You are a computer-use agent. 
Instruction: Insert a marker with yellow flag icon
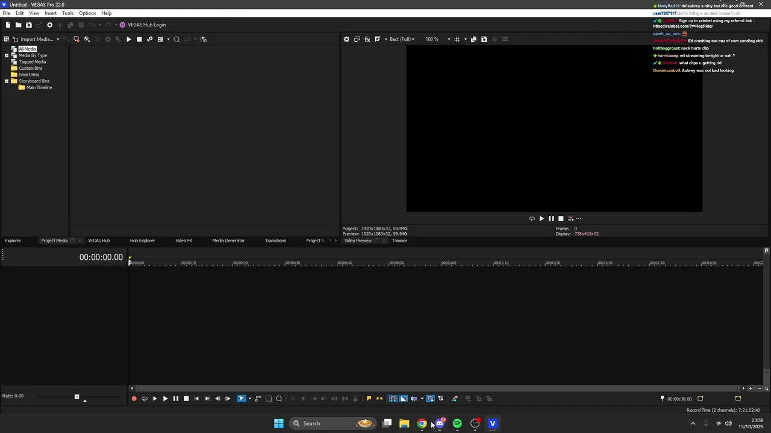click(x=369, y=399)
